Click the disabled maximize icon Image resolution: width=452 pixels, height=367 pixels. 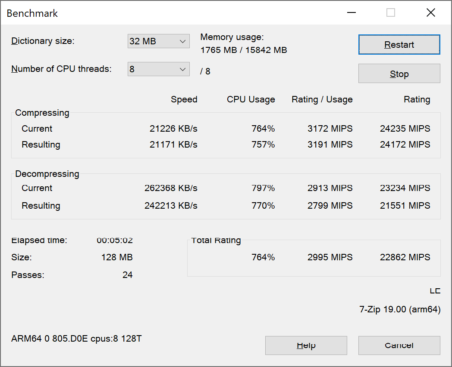(x=391, y=12)
